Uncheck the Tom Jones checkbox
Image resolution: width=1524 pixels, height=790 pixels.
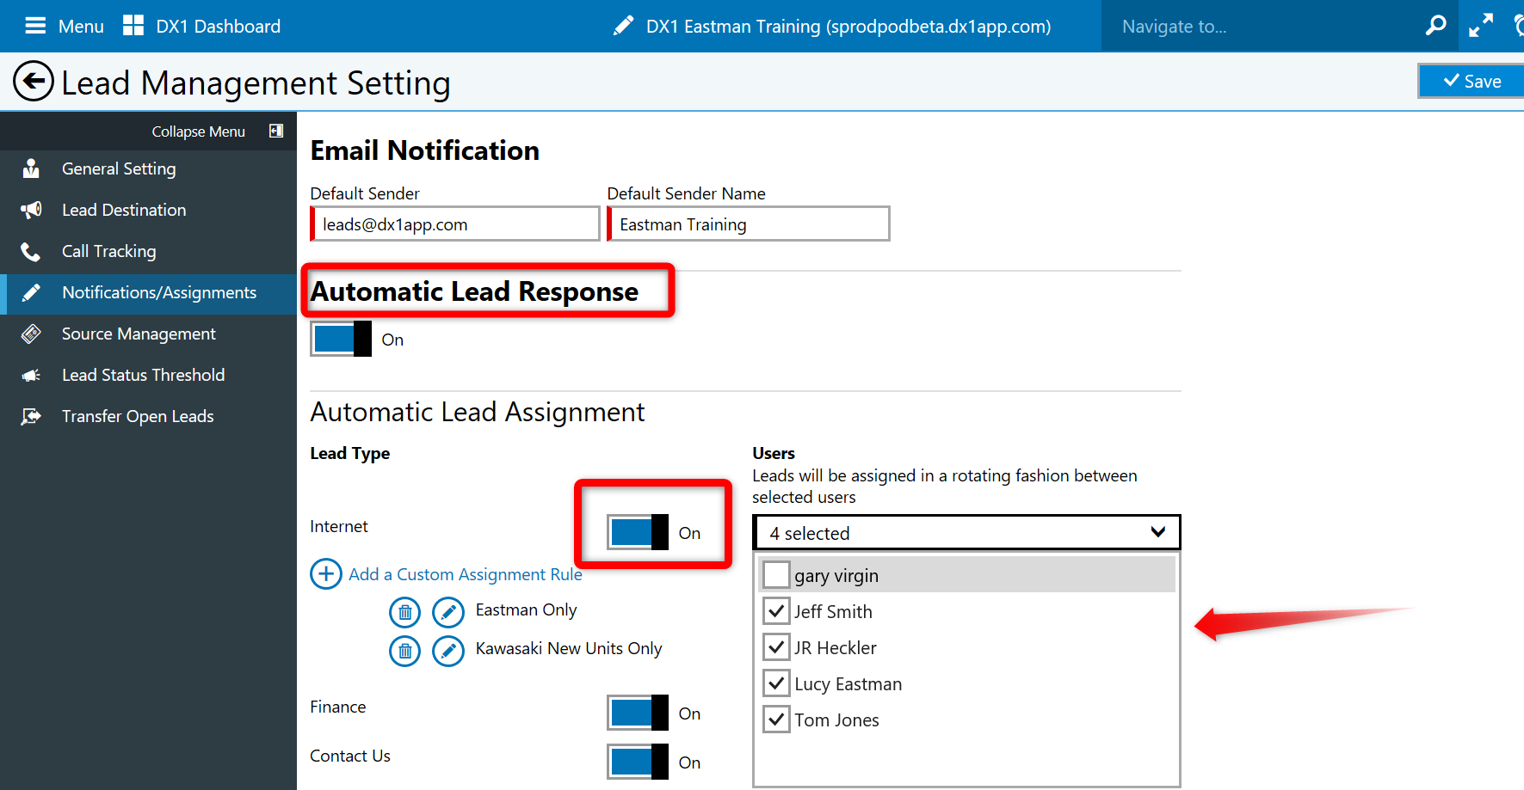pyautogui.click(x=776, y=719)
